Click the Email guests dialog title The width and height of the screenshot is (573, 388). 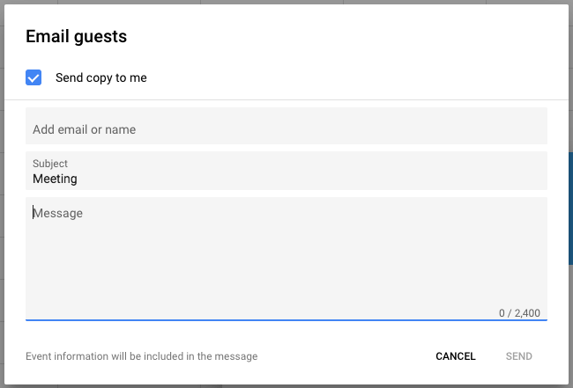[x=77, y=37]
